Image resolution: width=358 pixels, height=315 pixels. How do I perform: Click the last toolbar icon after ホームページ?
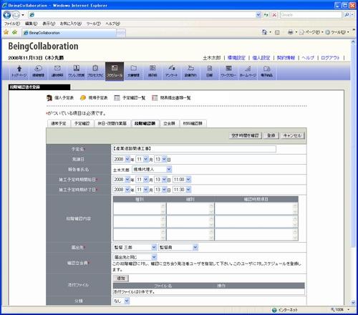click(266, 71)
